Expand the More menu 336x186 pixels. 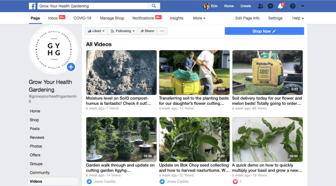click(199, 18)
